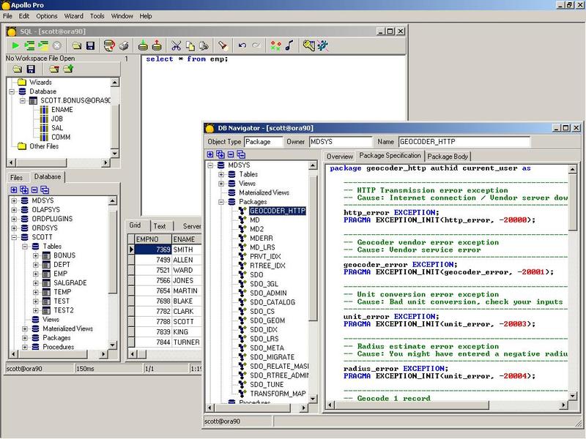Click the fourth collapse-all icon in DB Navigator toolbar
This screenshot has width=586, height=439.
click(241, 154)
